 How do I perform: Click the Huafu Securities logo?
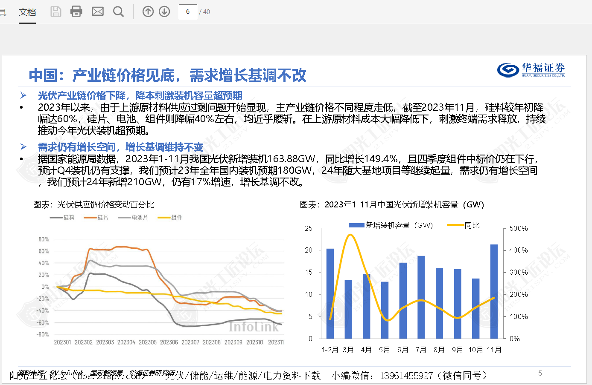[x=531, y=70]
